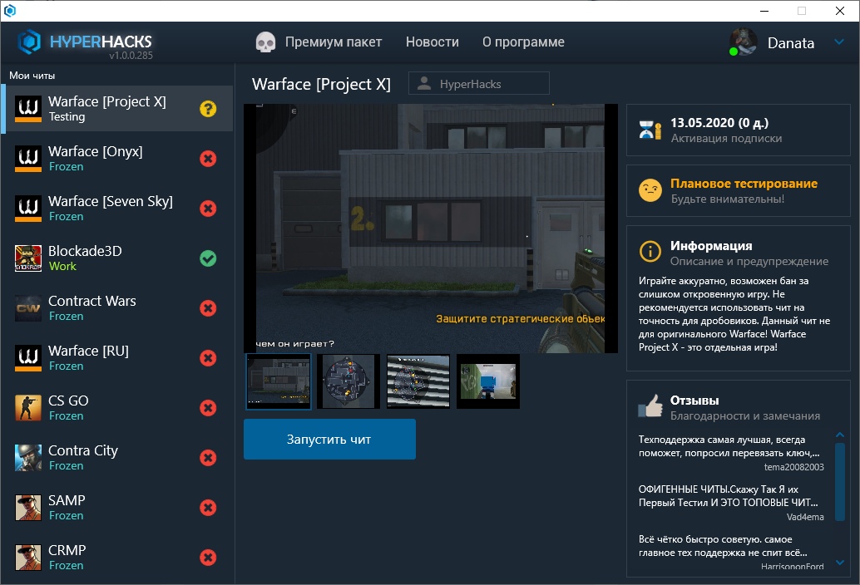Image resolution: width=860 pixels, height=585 pixels.
Task: Select Warface [Onyx] cheat entry
Action: tap(116, 159)
